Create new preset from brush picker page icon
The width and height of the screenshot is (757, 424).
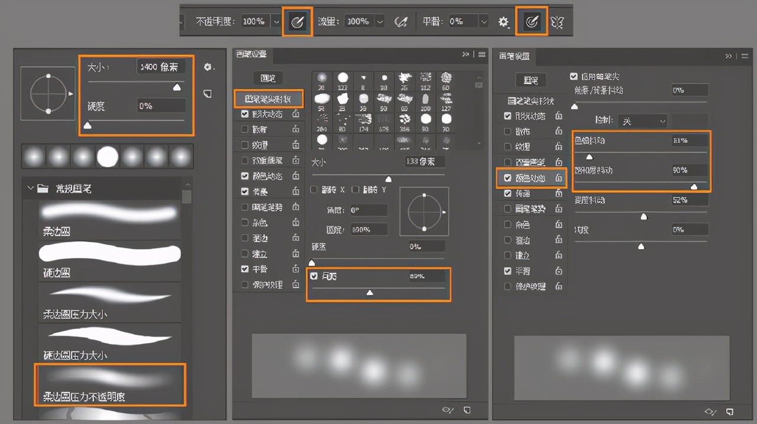(208, 94)
